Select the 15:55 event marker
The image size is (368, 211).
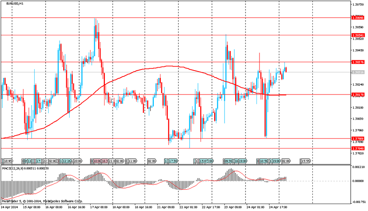(305, 161)
